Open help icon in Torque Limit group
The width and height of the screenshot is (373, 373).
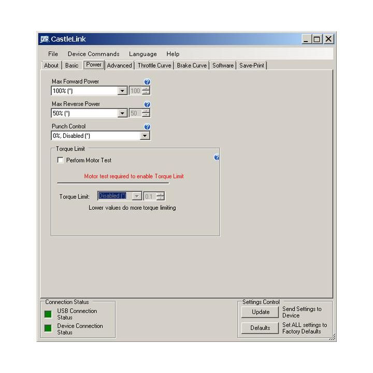[217, 157]
